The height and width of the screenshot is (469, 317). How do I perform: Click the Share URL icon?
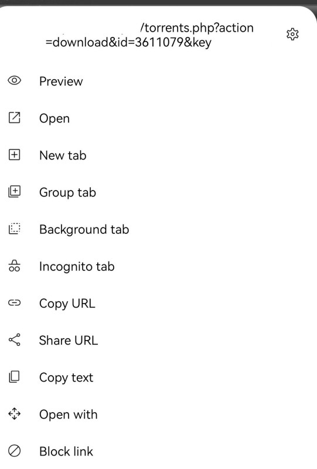tap(14, 340)
